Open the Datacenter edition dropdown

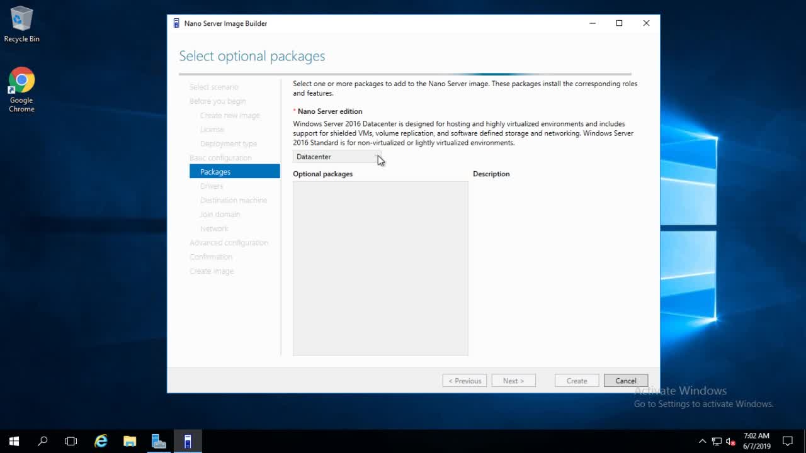[337, 157]
